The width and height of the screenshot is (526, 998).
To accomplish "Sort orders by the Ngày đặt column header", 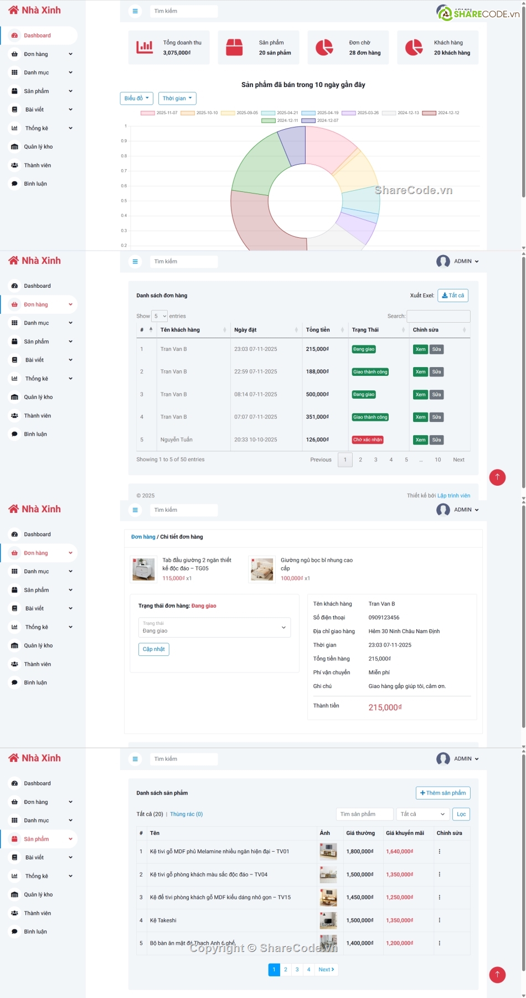I will coord(266,330).
